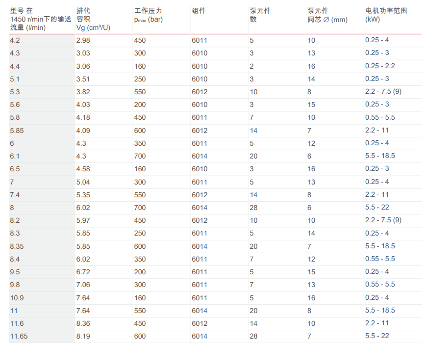Image resolution: width=426 pixels, height=343 pixels.
Task: Select flow value 6.5
Action: pyautogui.click(x=15, y=169)
